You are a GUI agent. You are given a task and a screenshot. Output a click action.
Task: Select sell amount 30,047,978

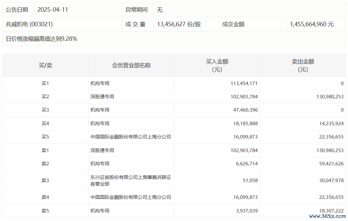(331, 180)
